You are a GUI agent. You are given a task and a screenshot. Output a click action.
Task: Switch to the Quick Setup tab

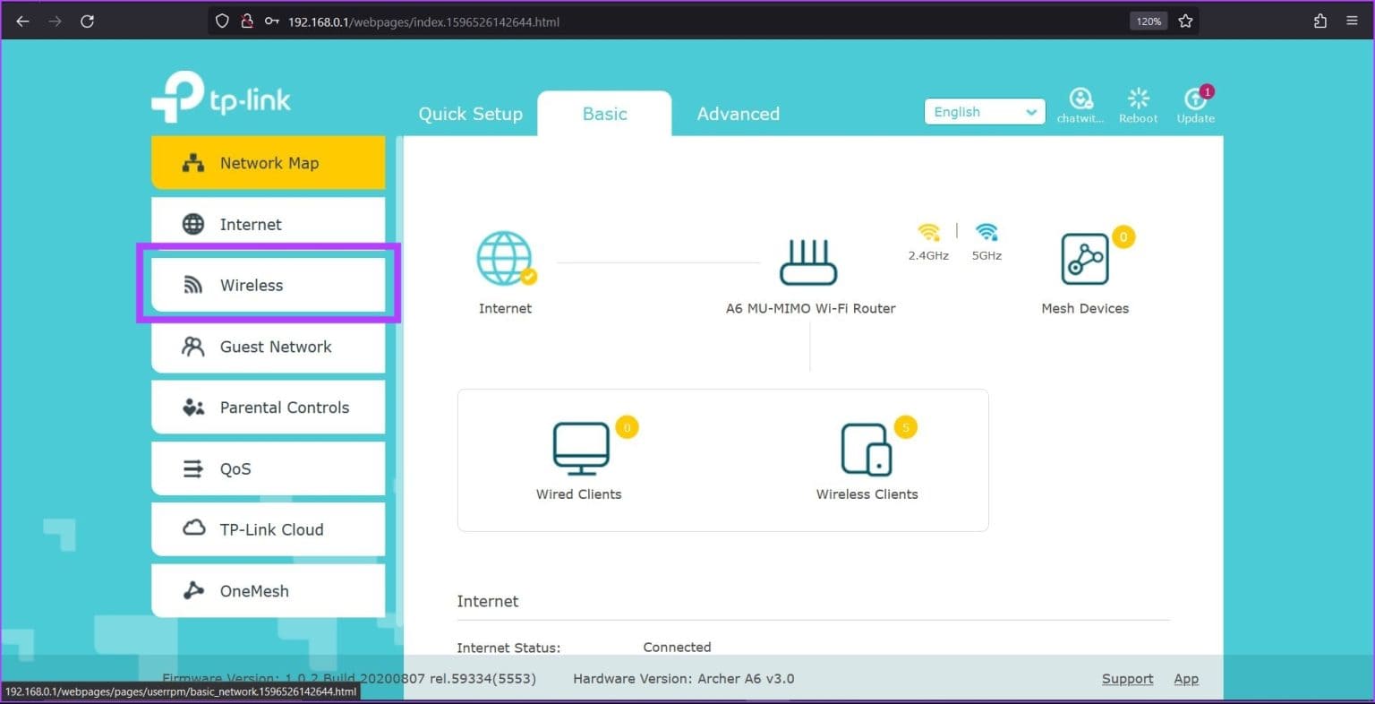[x=470, y=114]
